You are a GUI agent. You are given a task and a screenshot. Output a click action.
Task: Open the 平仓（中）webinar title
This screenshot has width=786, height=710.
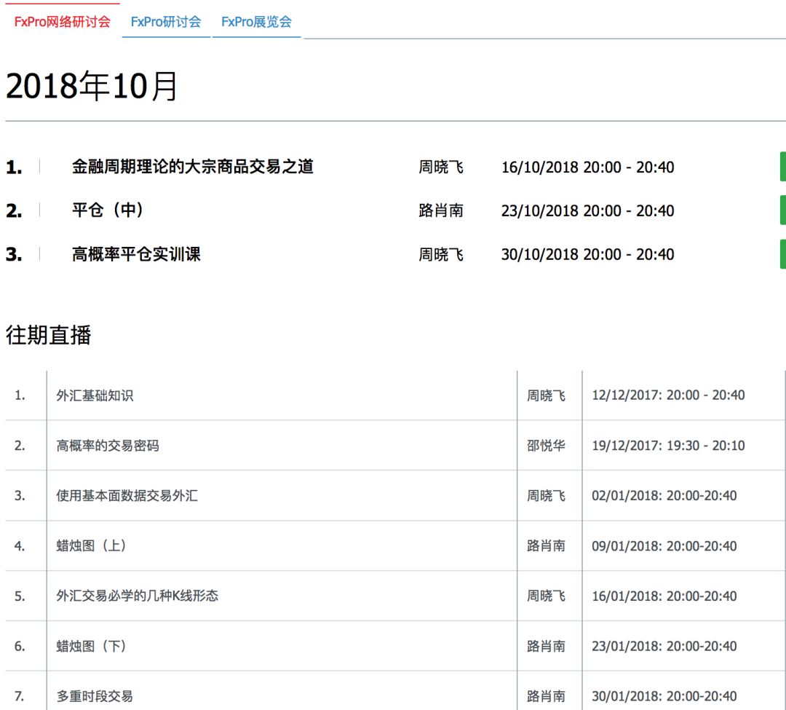107,210
